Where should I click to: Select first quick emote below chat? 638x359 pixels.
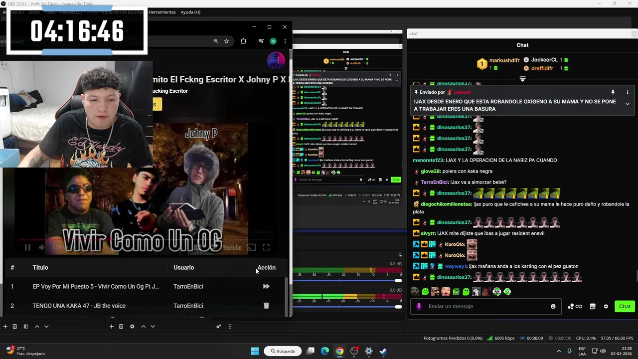(415, 292)
